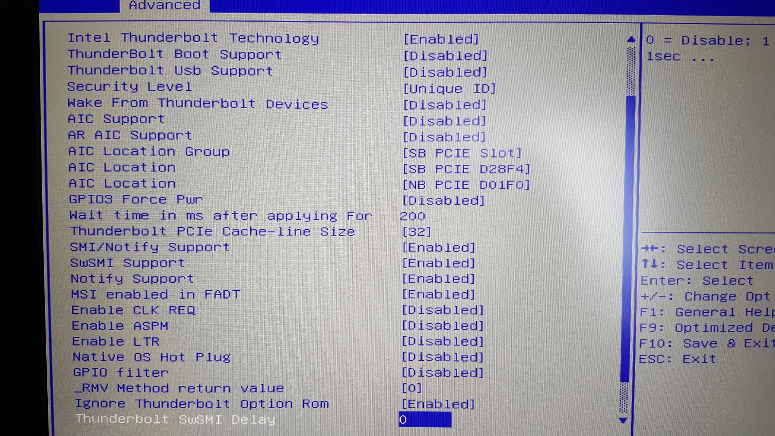Open AIC Location Group SB PCIE Slot

click(x=462, y=153)
